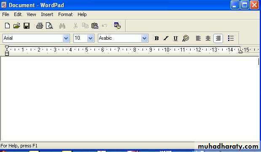Screen dimensions: 261x152
Task: Open Print Preview icon
Action: (49, 26)
